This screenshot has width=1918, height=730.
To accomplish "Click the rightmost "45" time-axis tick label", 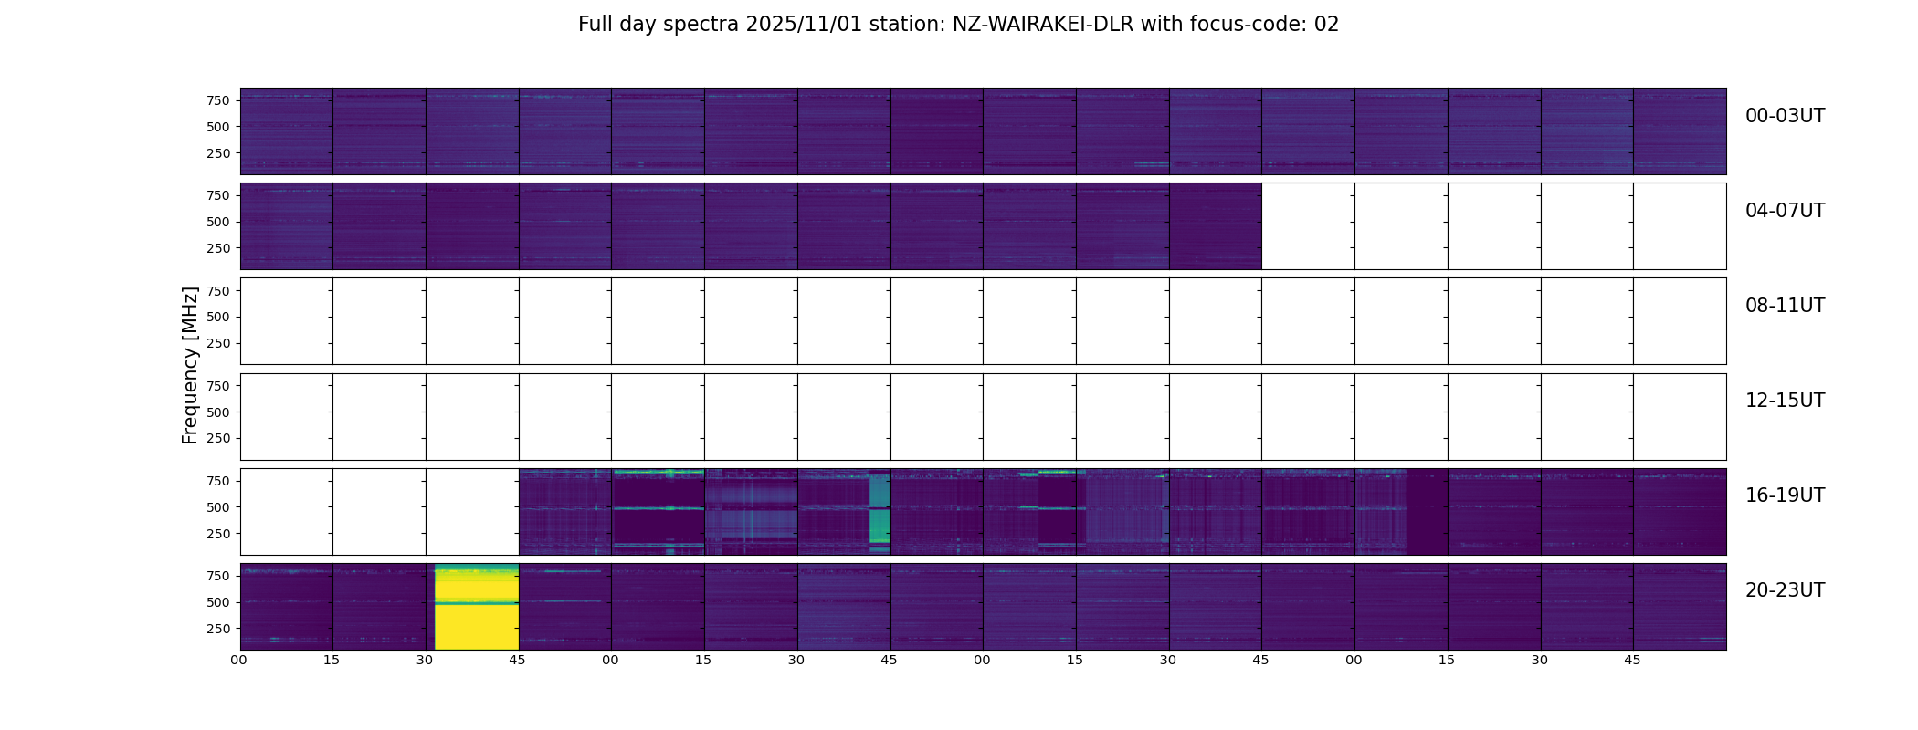I will point(1632,661).
